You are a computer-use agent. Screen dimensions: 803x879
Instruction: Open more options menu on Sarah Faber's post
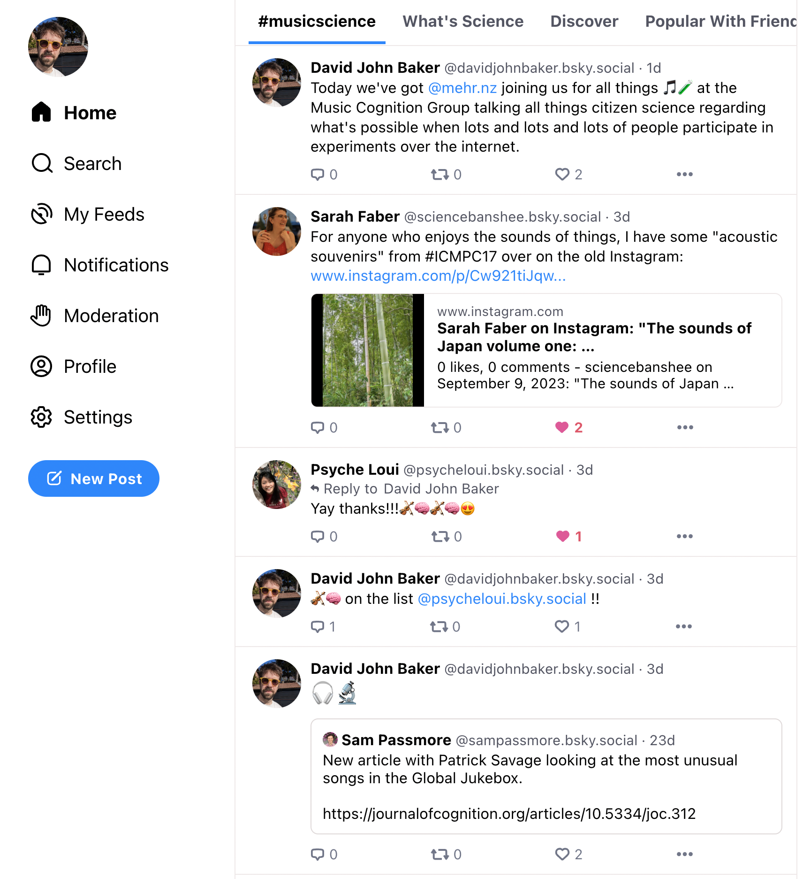685,427
